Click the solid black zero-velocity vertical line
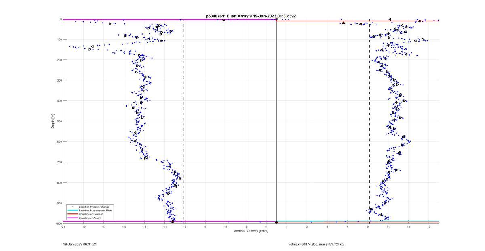Image resolution: width=485 pixels, height=251 pixels. pos(276,121)
